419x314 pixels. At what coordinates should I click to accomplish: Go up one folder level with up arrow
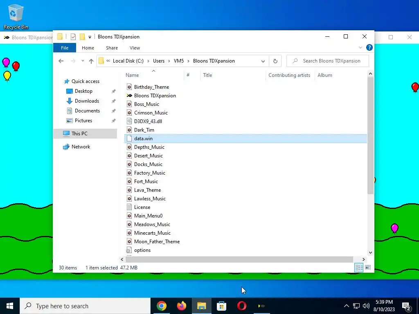tap(91, 61)
